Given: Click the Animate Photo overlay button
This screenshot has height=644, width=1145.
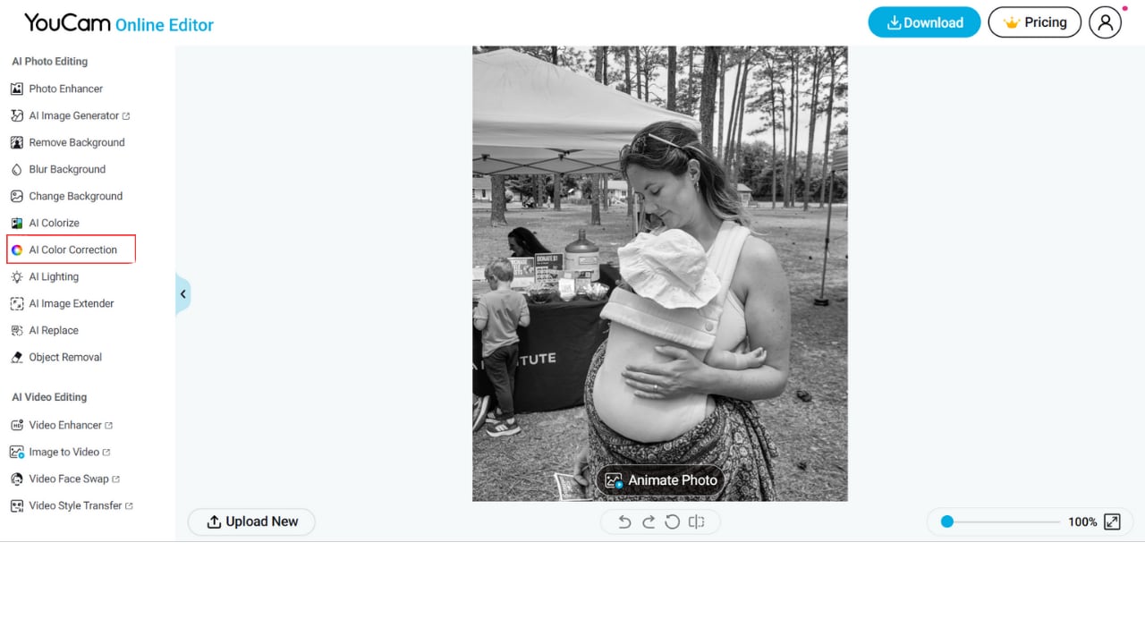Looking at the screenshot, I should 661,480.
